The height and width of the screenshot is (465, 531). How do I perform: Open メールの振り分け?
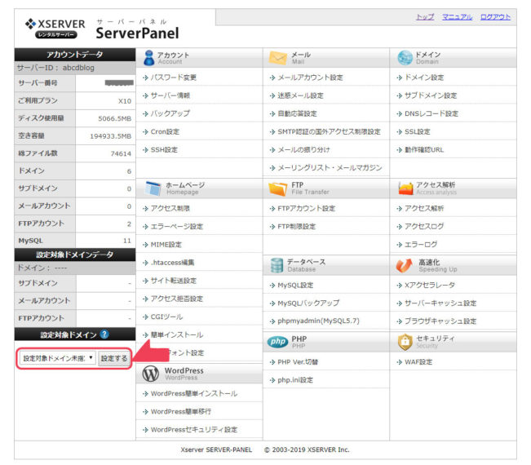click(303, 149)
